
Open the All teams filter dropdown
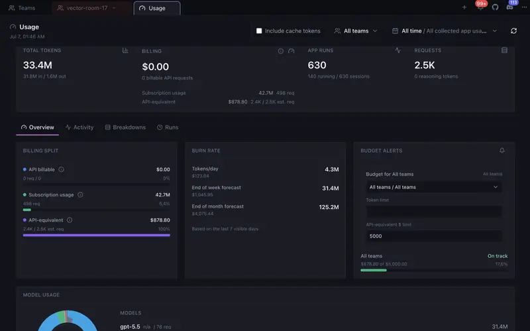click(356, 31)
